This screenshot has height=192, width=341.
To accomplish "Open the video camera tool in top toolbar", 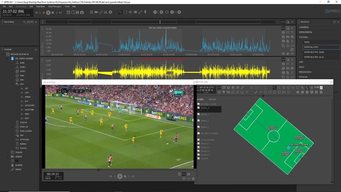I will [x=96, y=12].
